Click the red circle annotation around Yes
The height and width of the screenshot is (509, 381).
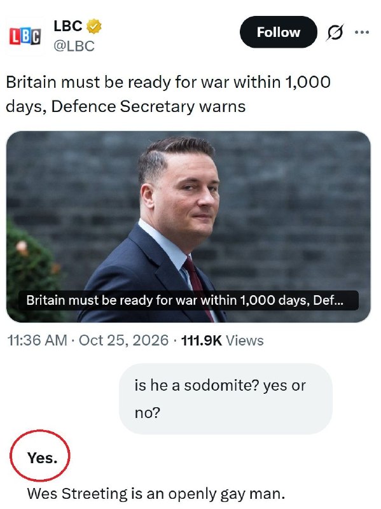tap(40, 456)
